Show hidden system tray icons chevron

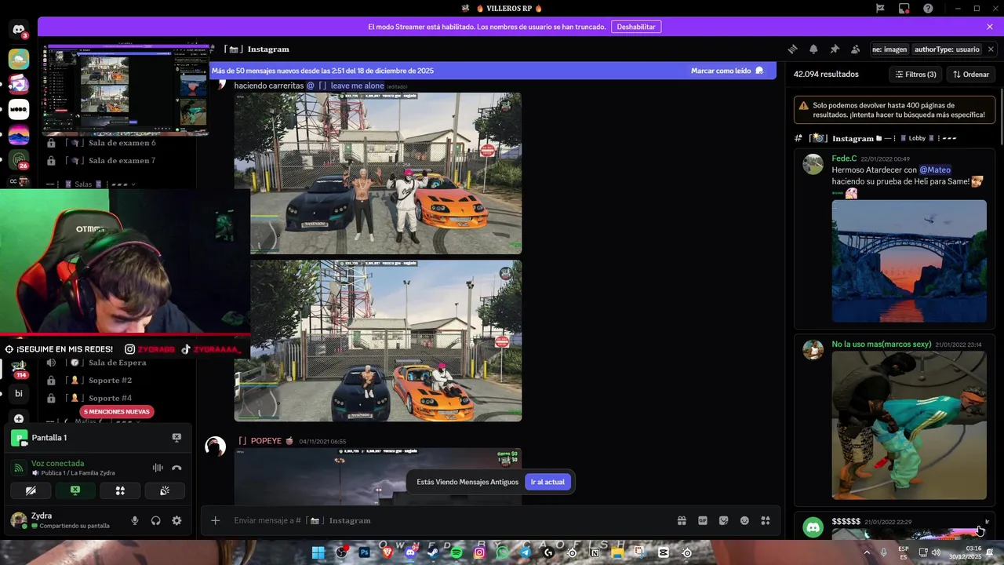[x=868, y=552]
